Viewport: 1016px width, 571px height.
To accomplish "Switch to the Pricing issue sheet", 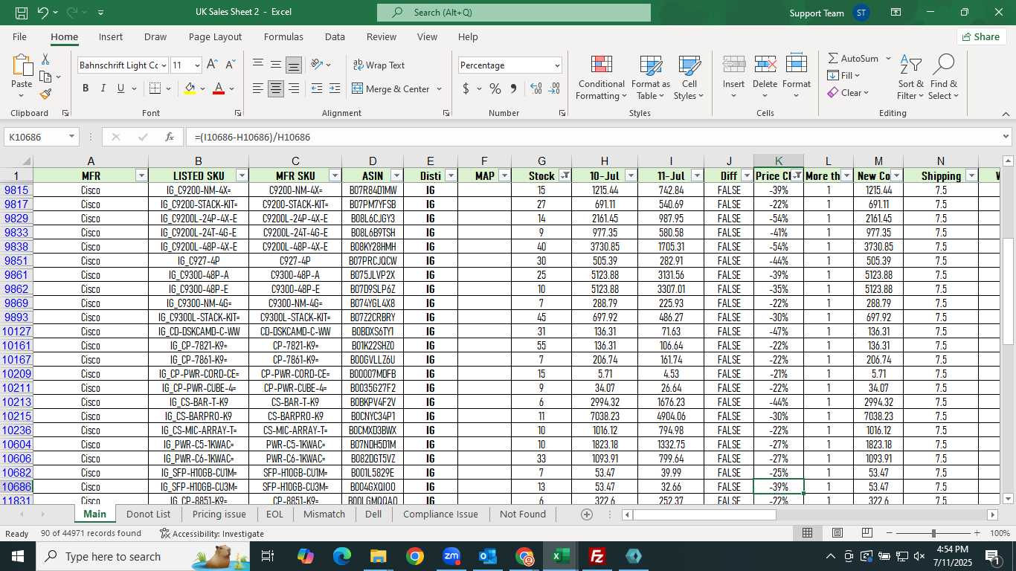I will (219, 514).
